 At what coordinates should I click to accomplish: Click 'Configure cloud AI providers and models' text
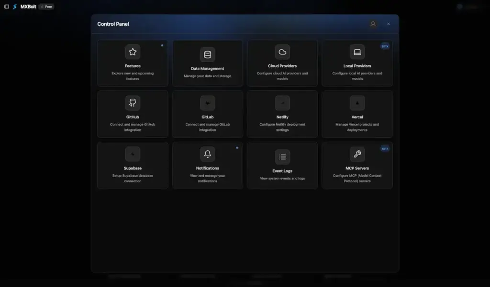click(282, 76)
